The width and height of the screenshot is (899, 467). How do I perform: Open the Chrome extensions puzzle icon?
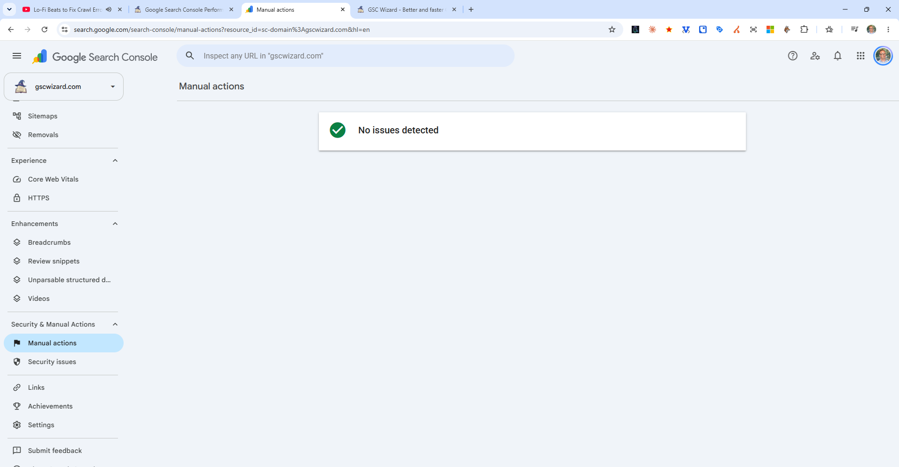tap(804, 29)
